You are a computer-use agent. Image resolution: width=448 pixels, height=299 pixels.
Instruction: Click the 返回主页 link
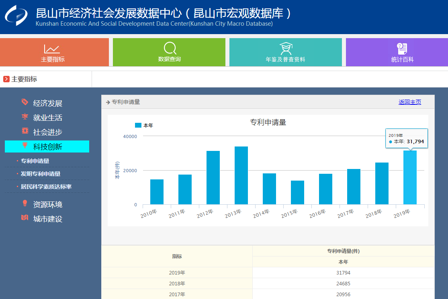pyautogui.click(x=409, y=102)
